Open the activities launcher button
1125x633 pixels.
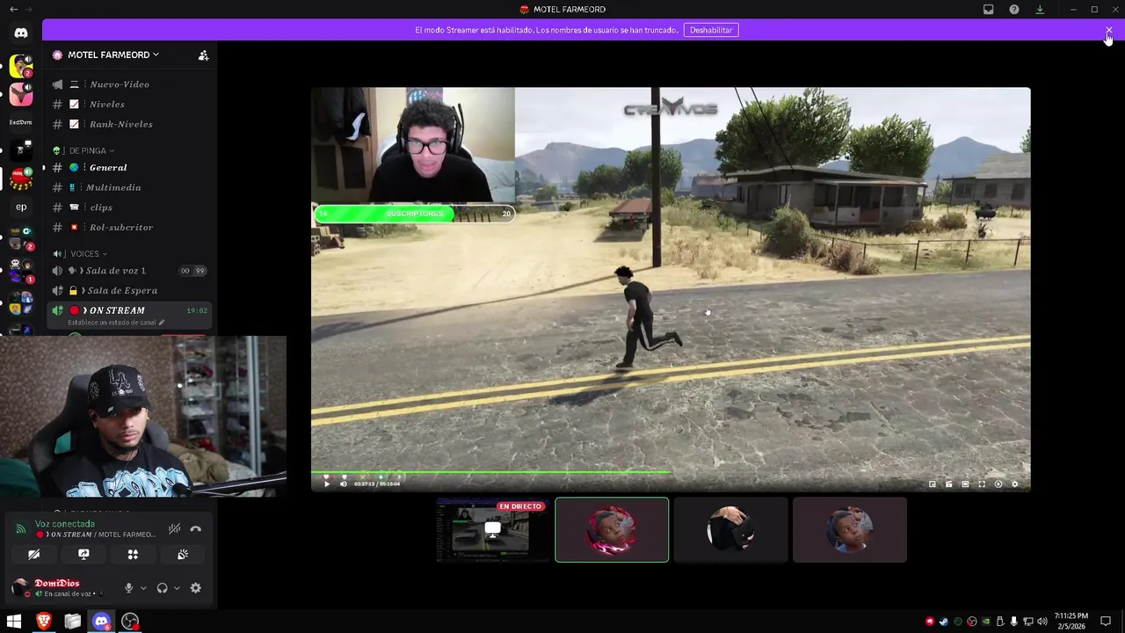[x=133, y=555]
